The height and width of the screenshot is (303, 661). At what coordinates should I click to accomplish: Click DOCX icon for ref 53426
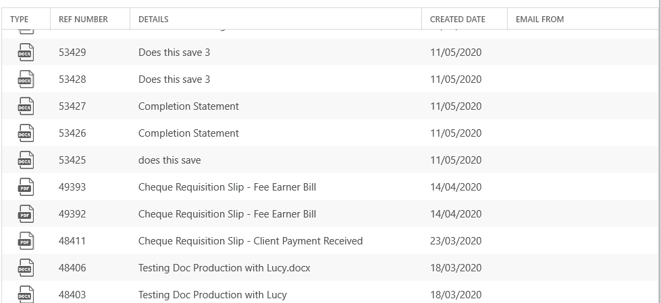point(25,133)
